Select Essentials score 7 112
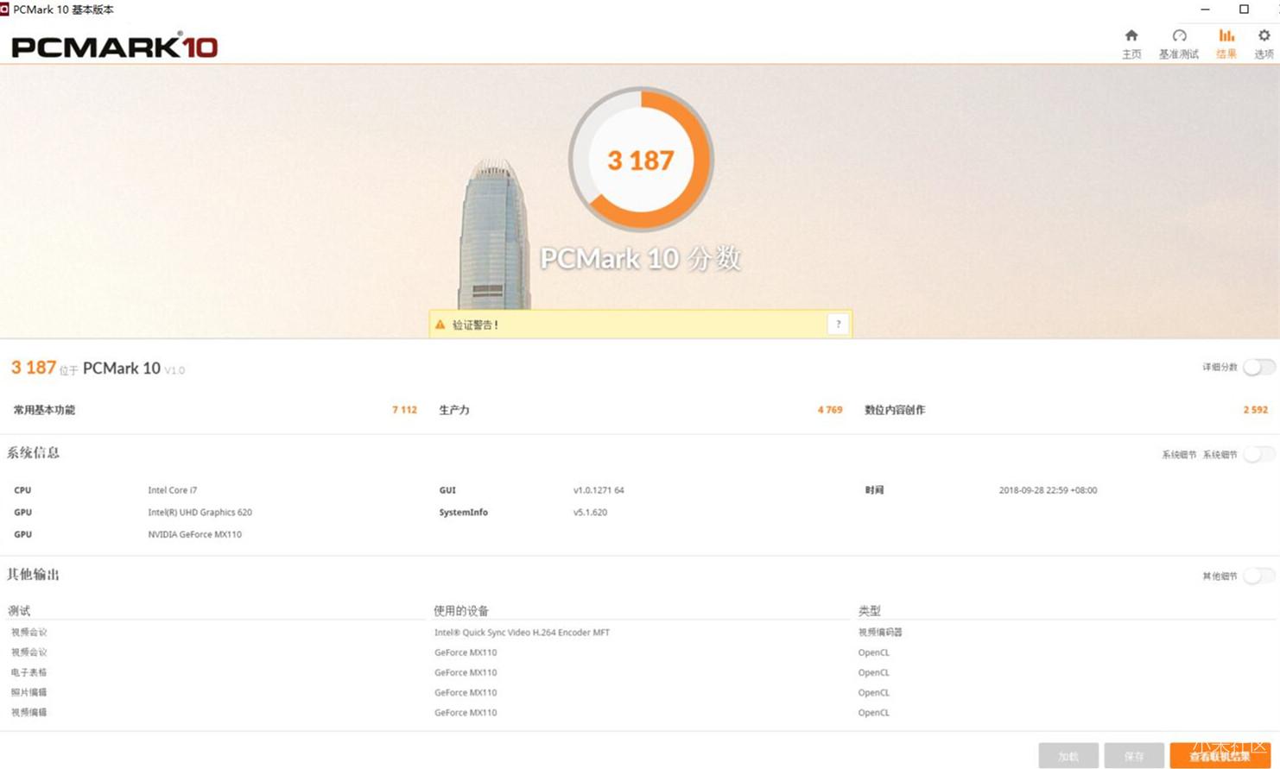 tap(404, 410)
